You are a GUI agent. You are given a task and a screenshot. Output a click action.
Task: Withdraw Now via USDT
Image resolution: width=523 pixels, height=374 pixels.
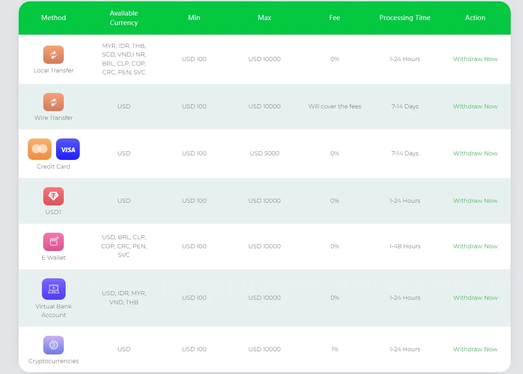pyautogui.click(x=475, y=201)
